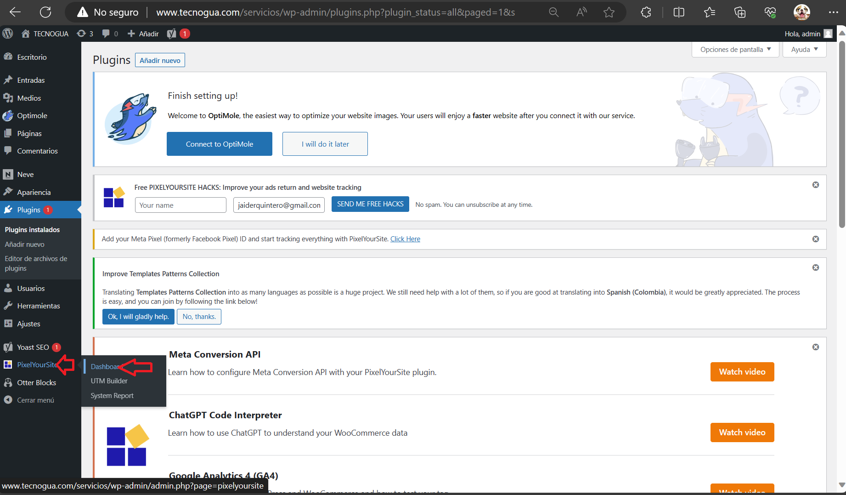Open the browser zoom magnifier icon
846x495 pixels.
pyautogui.click(x=554, y=12)
